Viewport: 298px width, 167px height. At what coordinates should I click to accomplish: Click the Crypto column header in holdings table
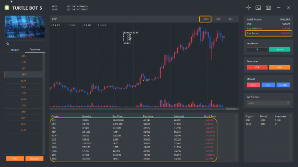click(x=55, y=116)
